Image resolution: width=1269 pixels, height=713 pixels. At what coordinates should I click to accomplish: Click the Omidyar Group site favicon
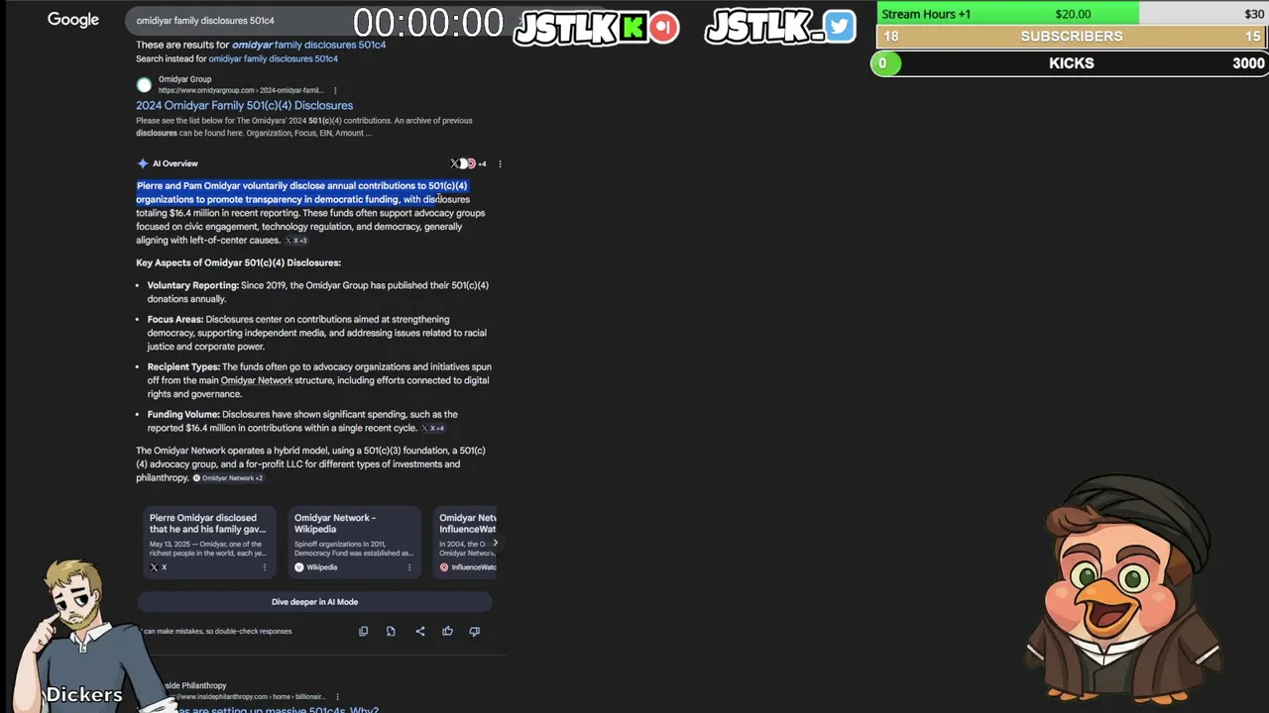(144, 85)
